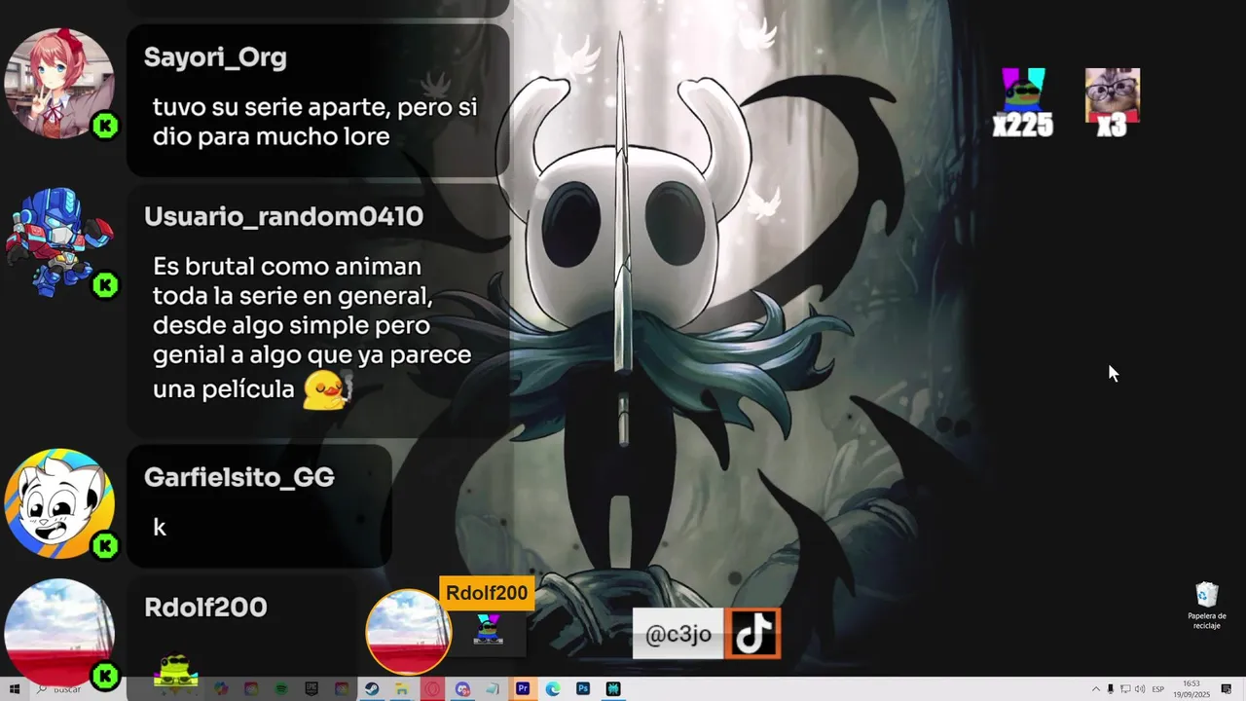This screenshot has height=701, width=1246.
Task: Click the 'k' message from Garfielsito_GG
Action: 160,528
